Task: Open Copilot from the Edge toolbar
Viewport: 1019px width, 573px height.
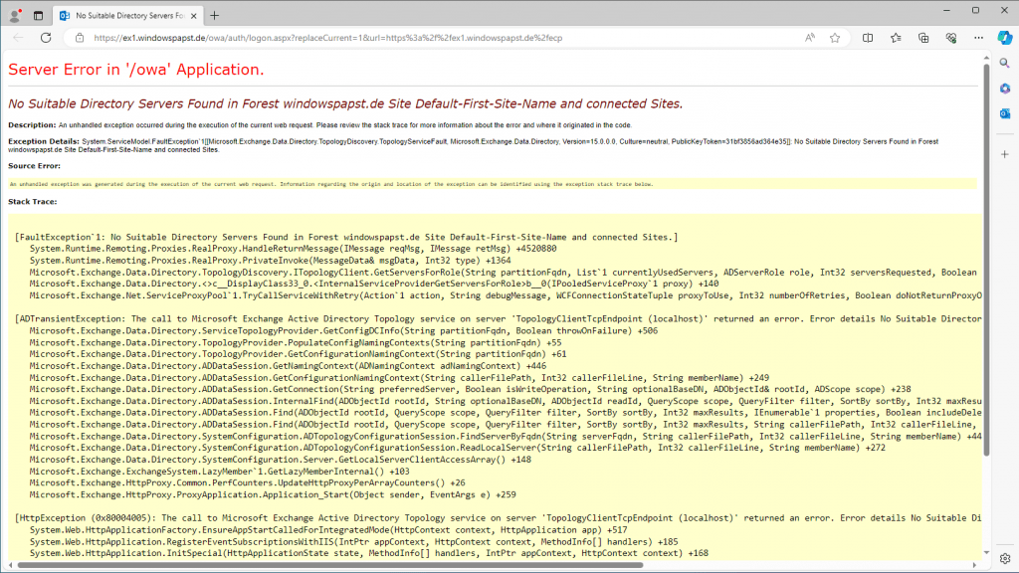Action: click(x=1005, y=37)
